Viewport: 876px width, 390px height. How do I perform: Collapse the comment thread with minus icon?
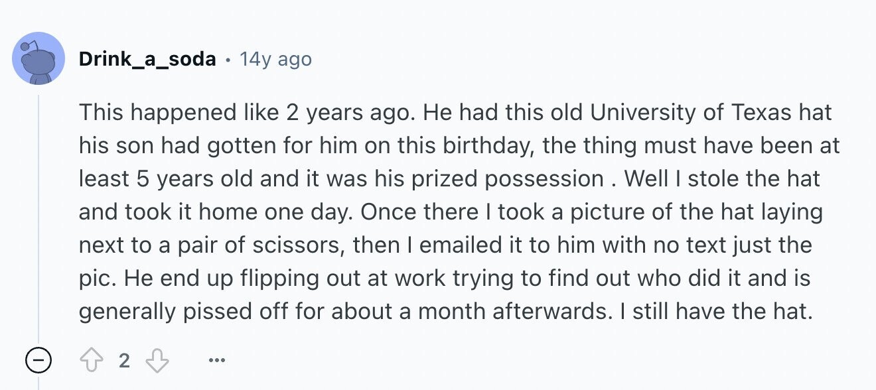(x=38, y=361)
